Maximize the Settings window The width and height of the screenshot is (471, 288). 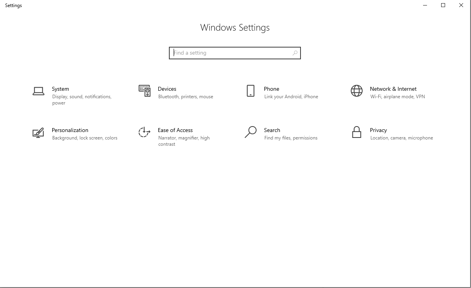(x=443, y=6)
